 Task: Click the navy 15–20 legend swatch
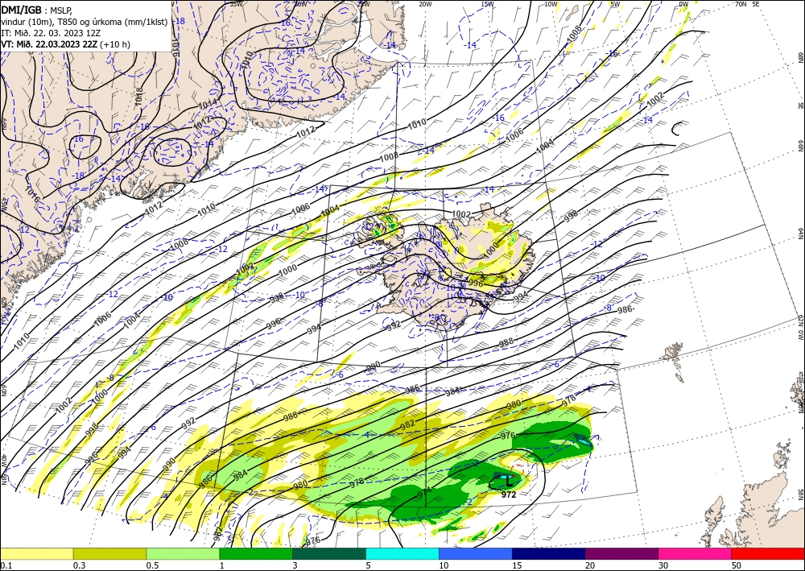549,553
